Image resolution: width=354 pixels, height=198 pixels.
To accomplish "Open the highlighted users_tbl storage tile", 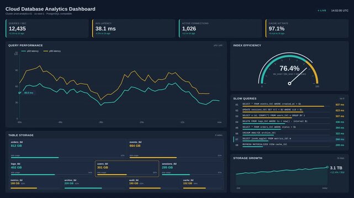I will coord(127,168).
